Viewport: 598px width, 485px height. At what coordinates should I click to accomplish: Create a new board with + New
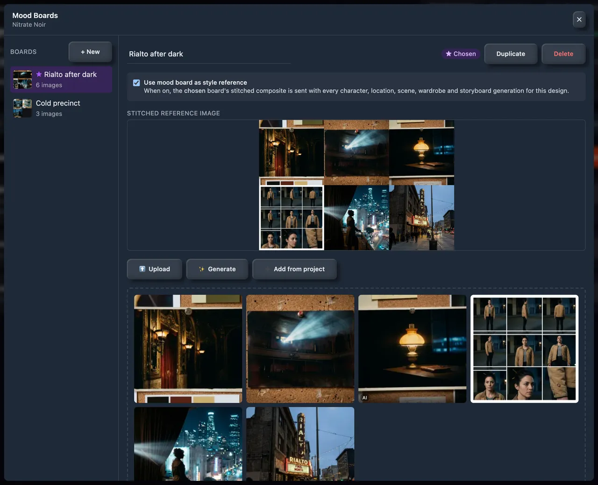coord(90,51)
